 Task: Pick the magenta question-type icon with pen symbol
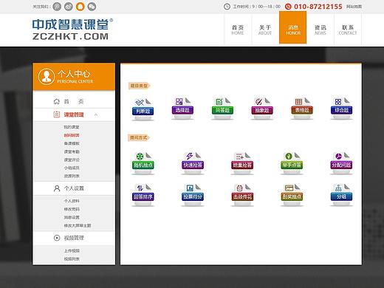pyautogui.click(x=262, y=109)
